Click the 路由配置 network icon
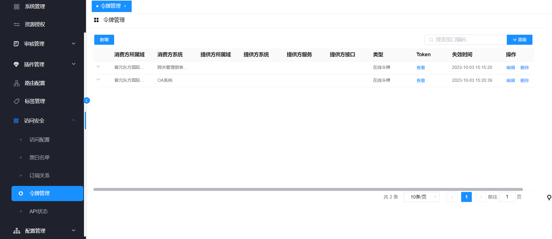Screen dimensions: 552x239 (x=17, y=83)
